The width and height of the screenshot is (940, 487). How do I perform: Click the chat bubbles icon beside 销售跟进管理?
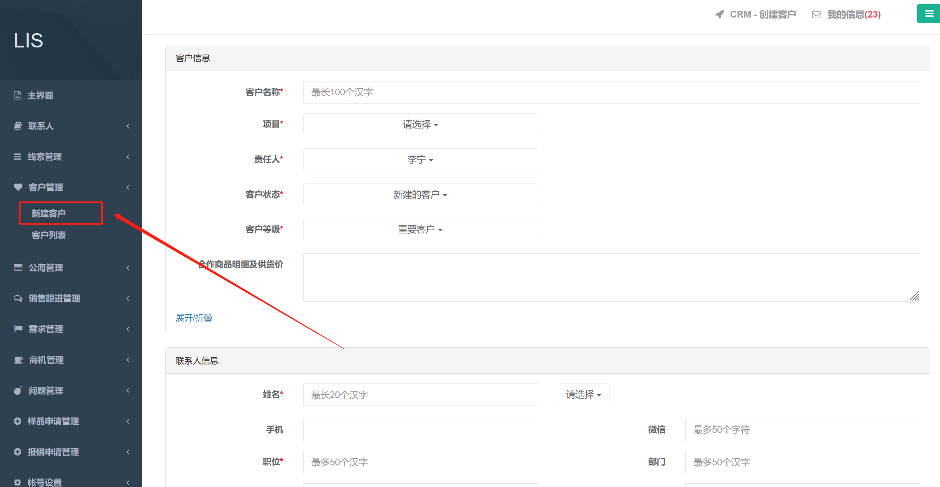(x=18, y=298)
